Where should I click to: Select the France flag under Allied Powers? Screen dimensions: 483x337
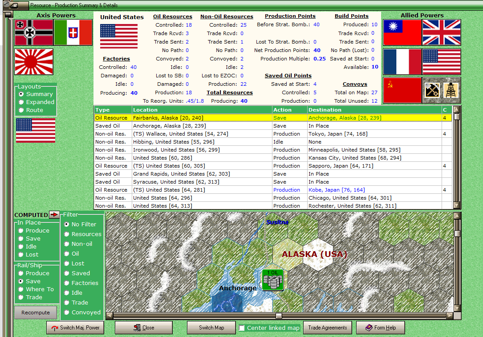(402, 61)
